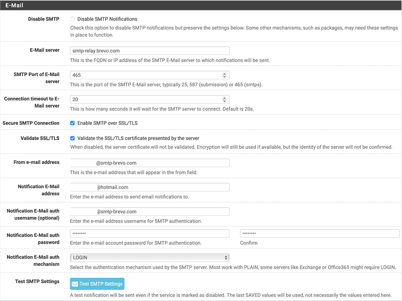Viewport: 402px width, 301px height.
Task: Click the From e-mail address field
Action: pyautogui.click(x=150, y=163)
